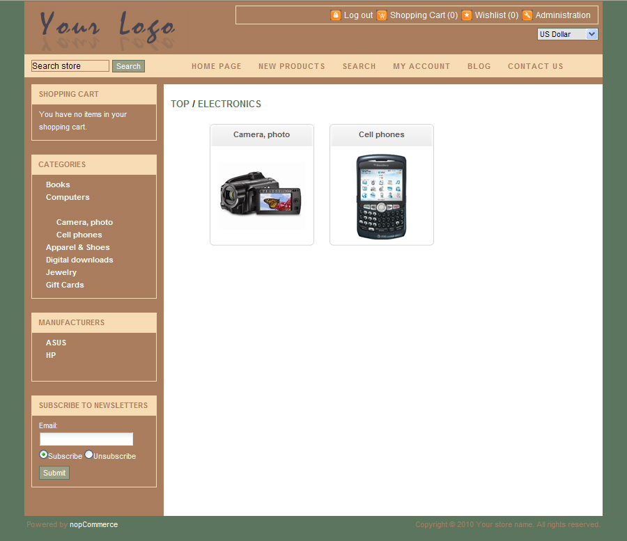The width and height of the screenshot is (627, 541).
Task: Open the Cell phones category title
Action: pos(382,134)
